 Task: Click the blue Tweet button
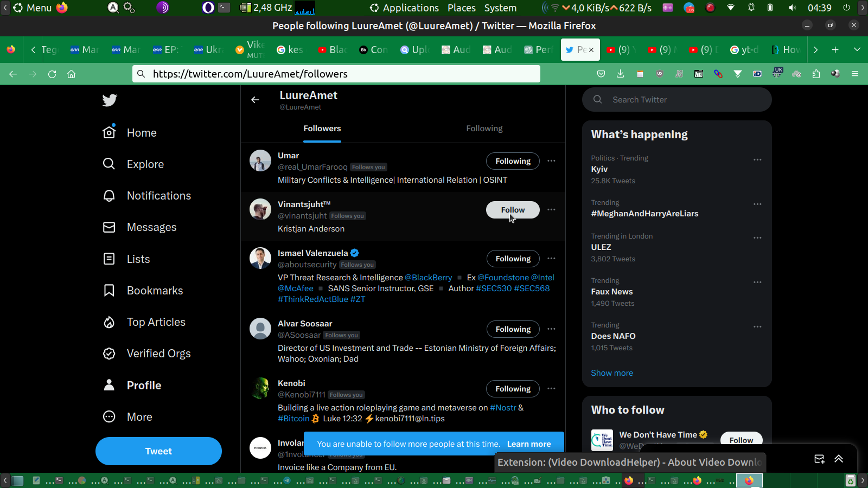[158, 451]
